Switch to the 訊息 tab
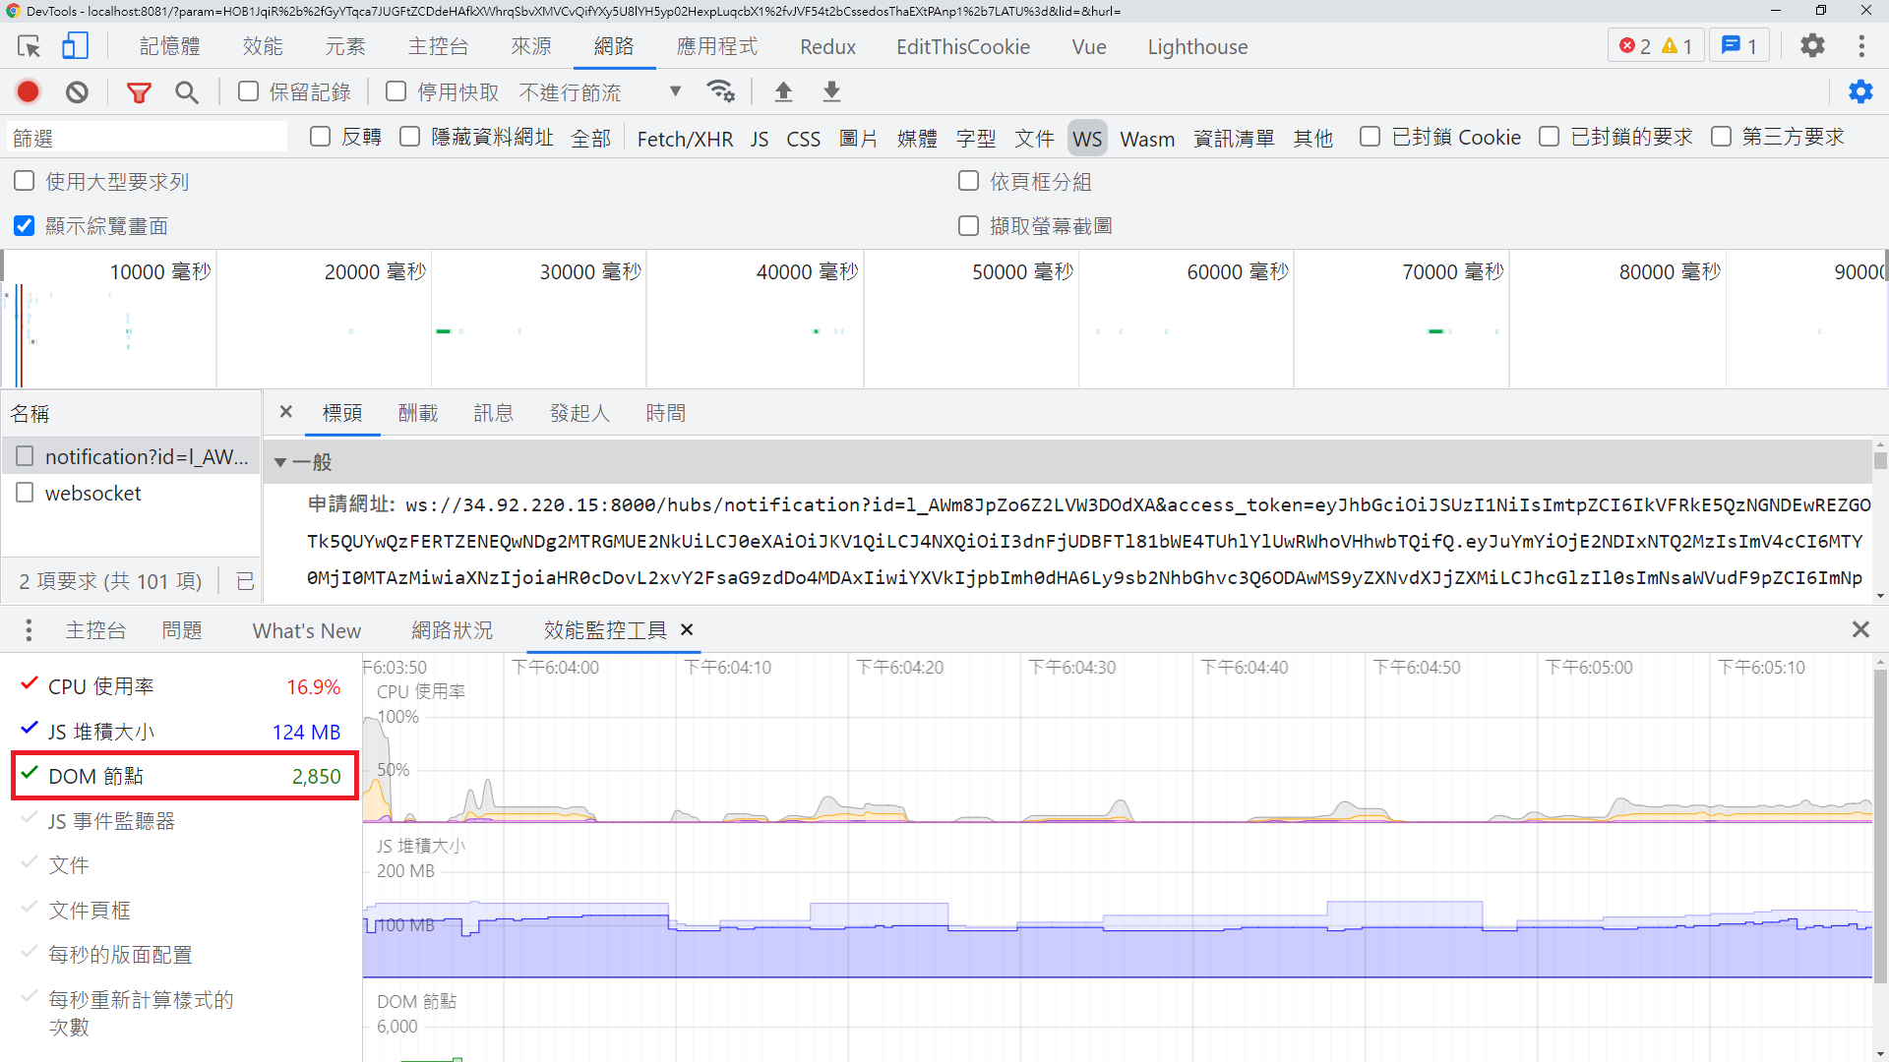 pos(493,413)
